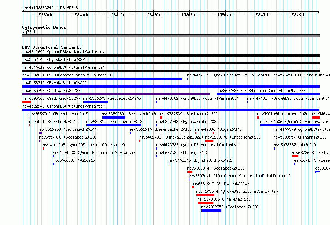Click the nsv6387639 Sedlazeck2020 label
Screen dimensions: 330x225
coord(189,114)
